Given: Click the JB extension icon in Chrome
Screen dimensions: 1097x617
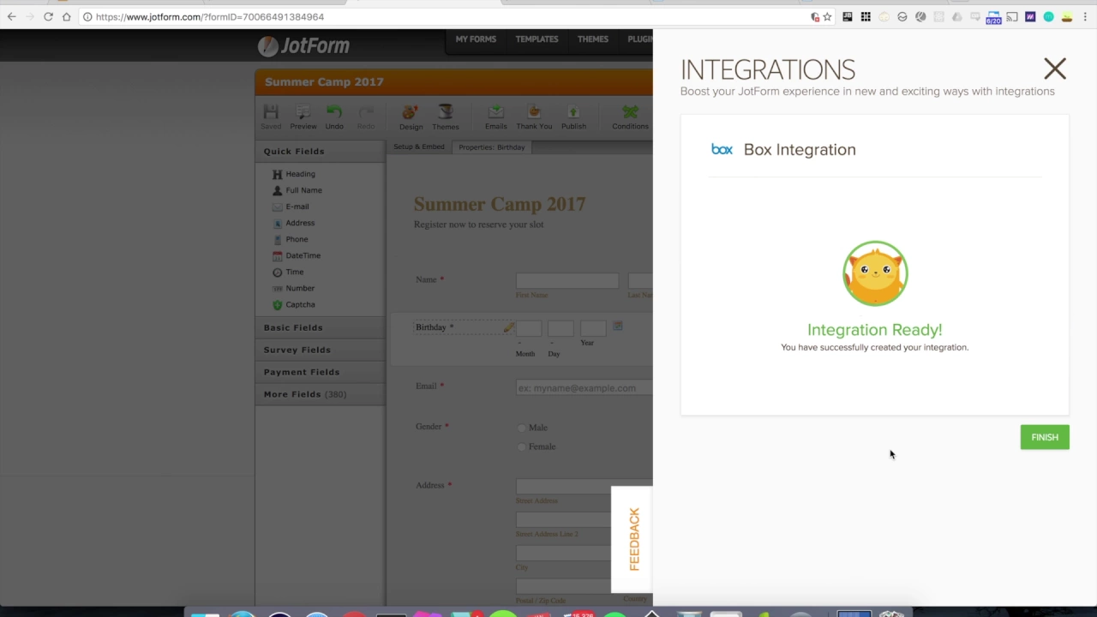Looking at the screenshot, I should tap(848, 16).
